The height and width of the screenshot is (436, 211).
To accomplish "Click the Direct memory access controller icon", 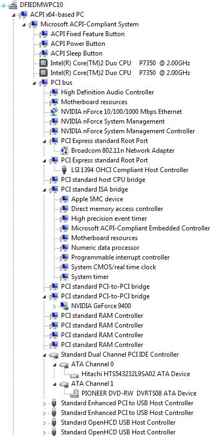I will (x=64, y=209).
